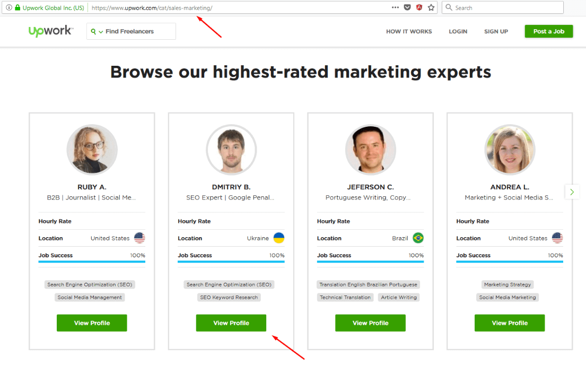Image resolution: width=586 pixels, height=374 pixels.
Task: Click the green padlock security icon
Action: pos(18,7)
